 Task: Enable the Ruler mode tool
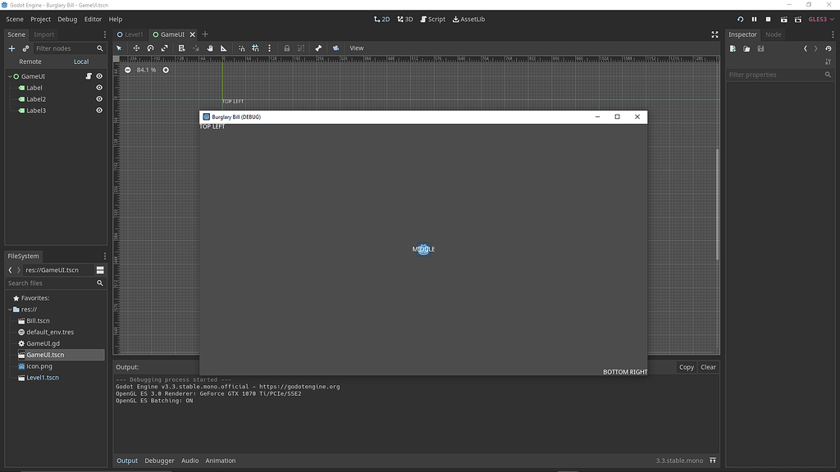pos(223,48)
